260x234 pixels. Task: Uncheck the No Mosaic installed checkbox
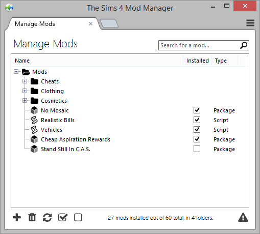pos(197,110)
